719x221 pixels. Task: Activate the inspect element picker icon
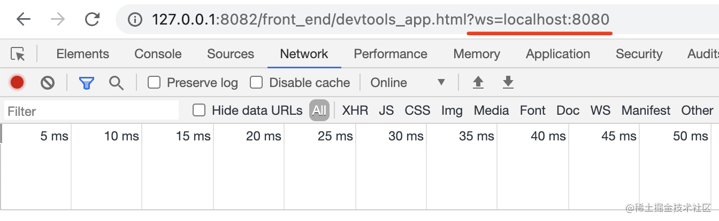(x=18, y=54)
